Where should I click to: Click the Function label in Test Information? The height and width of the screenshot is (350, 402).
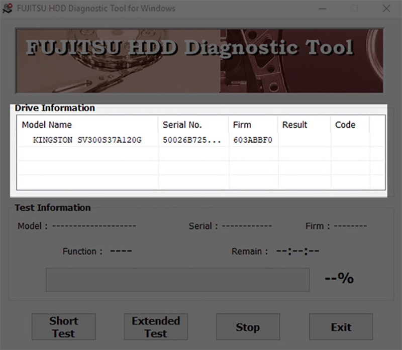[82, 252]
